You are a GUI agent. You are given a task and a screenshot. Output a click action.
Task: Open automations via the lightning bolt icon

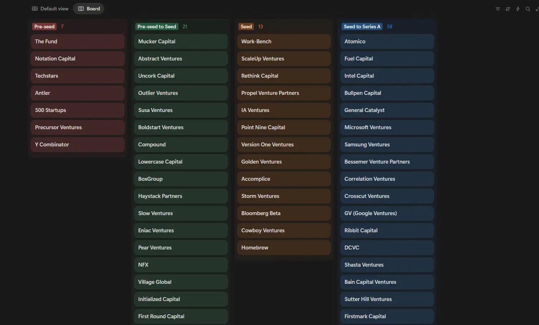point(518,9)
